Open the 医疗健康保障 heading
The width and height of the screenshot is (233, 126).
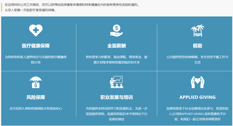(x=36, y=46)
